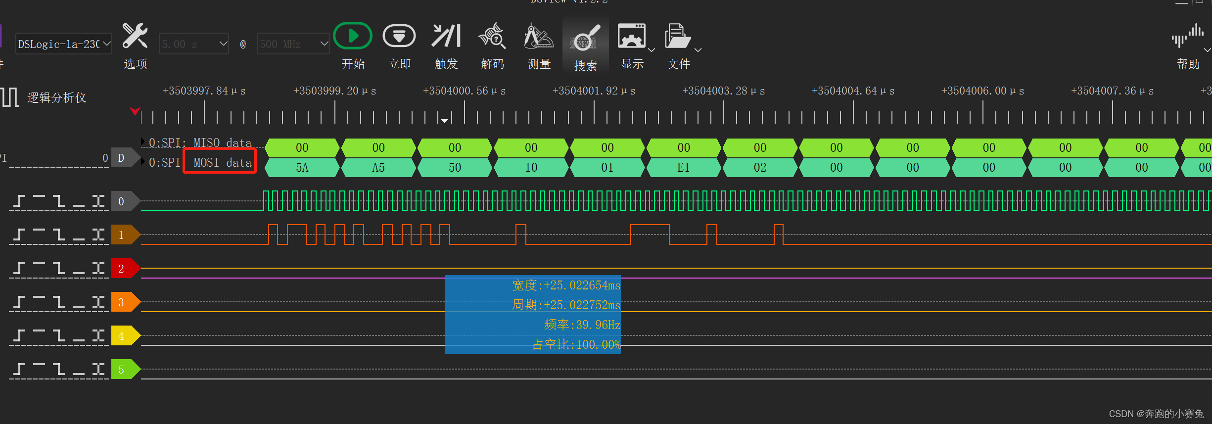Expand the 文件 dropdown arrow
1212x424 pixels.
point(698,50)
